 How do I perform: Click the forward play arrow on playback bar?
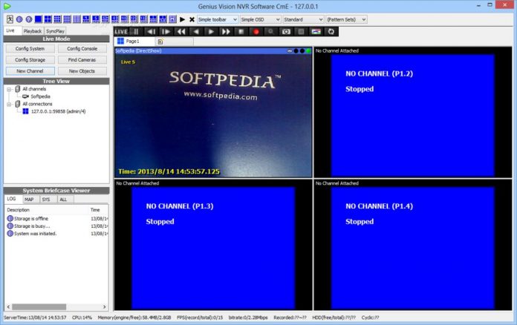[211, 32]
